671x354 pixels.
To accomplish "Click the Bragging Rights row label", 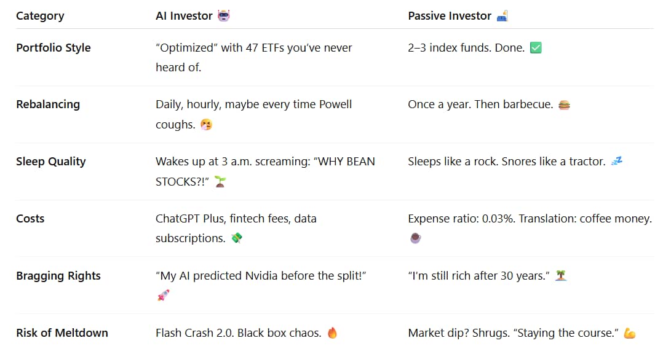I will tap(58, 276).
